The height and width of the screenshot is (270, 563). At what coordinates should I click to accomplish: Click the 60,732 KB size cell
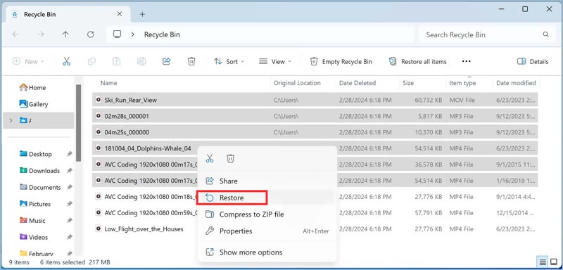(429, 100)
